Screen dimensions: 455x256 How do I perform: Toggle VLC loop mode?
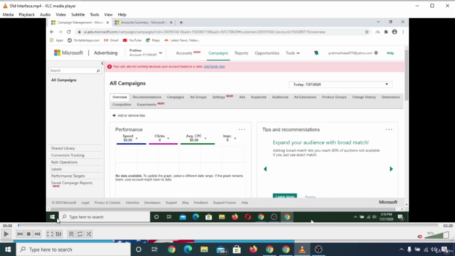click(x=80, y=234)
